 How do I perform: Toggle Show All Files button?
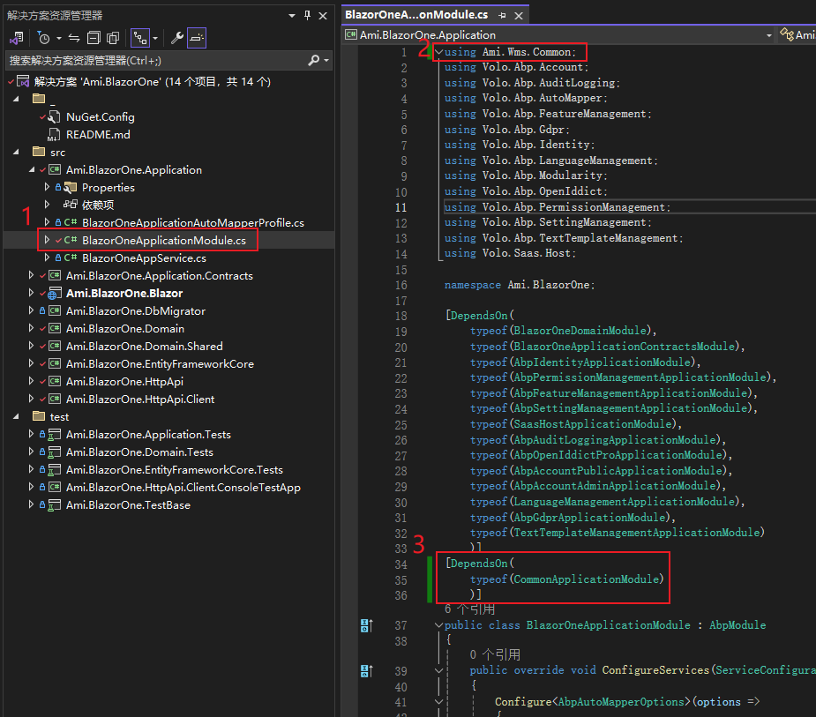click(112, 38)
